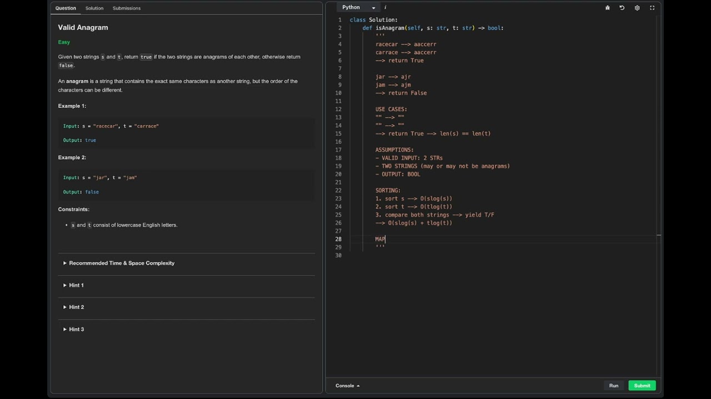Expand Hint 1 section

click(x=76, y=285)
